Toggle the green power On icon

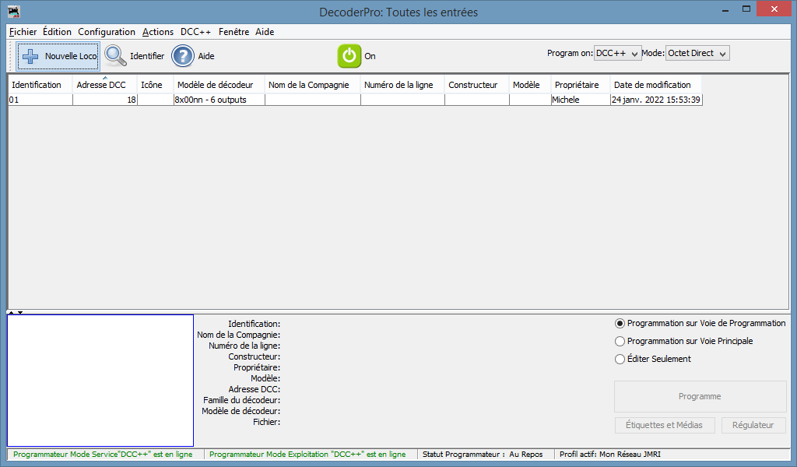[349, 56]
